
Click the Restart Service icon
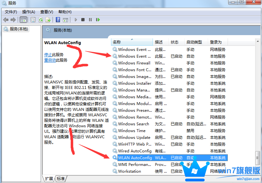(98, 20)
